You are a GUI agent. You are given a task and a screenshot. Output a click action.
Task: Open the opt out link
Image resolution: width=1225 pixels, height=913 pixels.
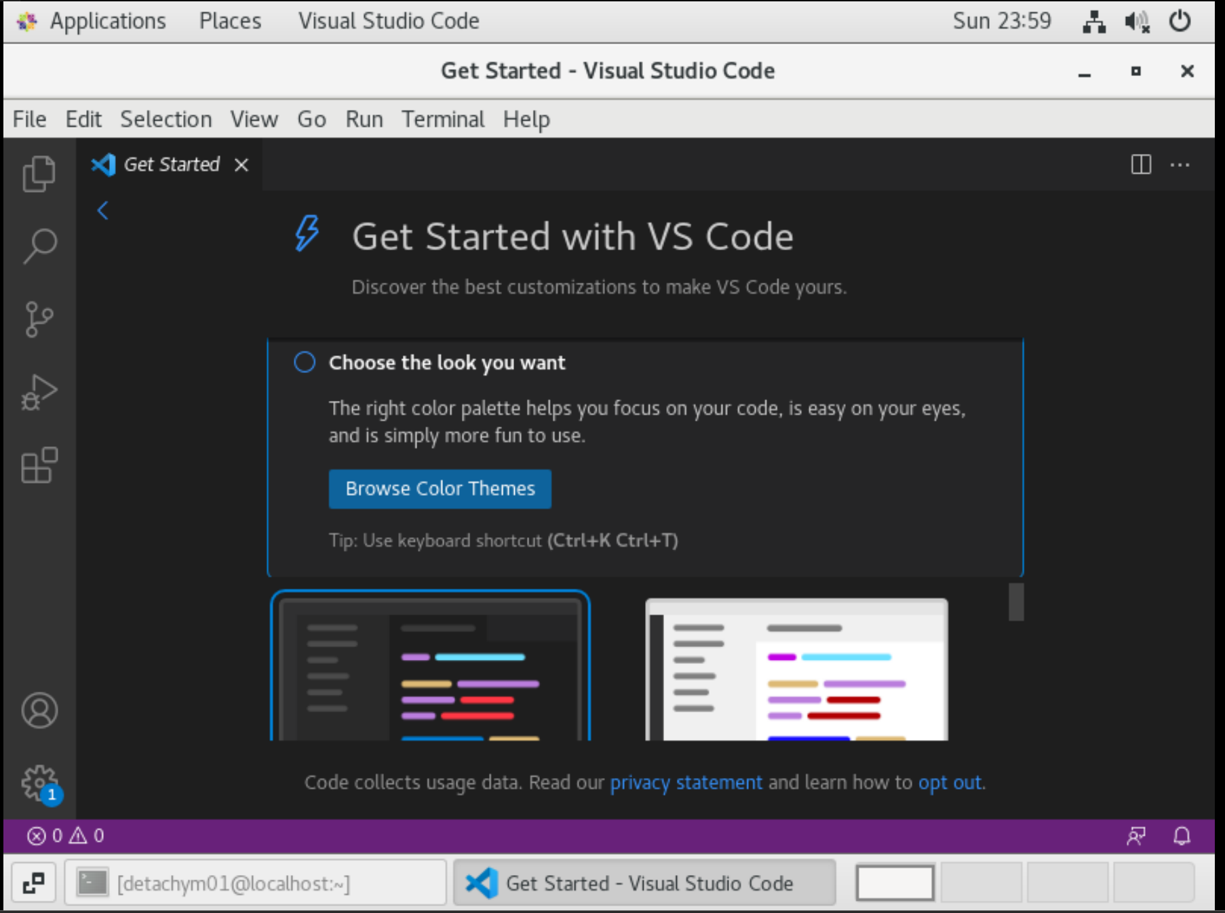[x=950, y=783]
